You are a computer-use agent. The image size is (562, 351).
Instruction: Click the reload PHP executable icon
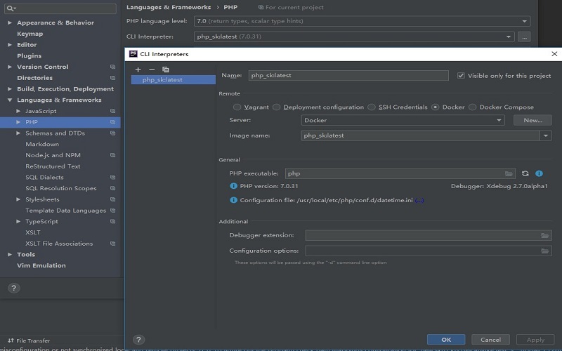pyautogui.click(x=525, y=173)
